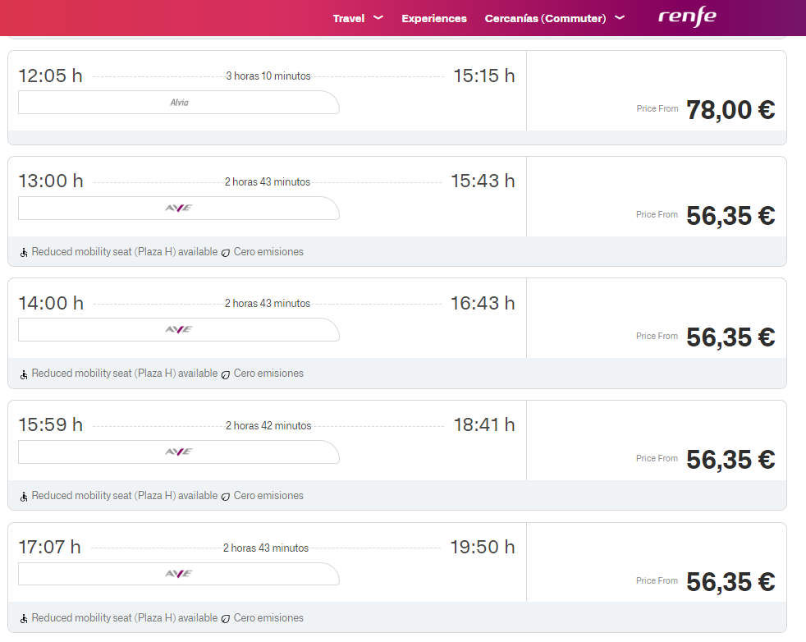Click the 15:43 h arrival time
Image resolution: width=806 pixels, height=642 pixels.
(483, 181)
